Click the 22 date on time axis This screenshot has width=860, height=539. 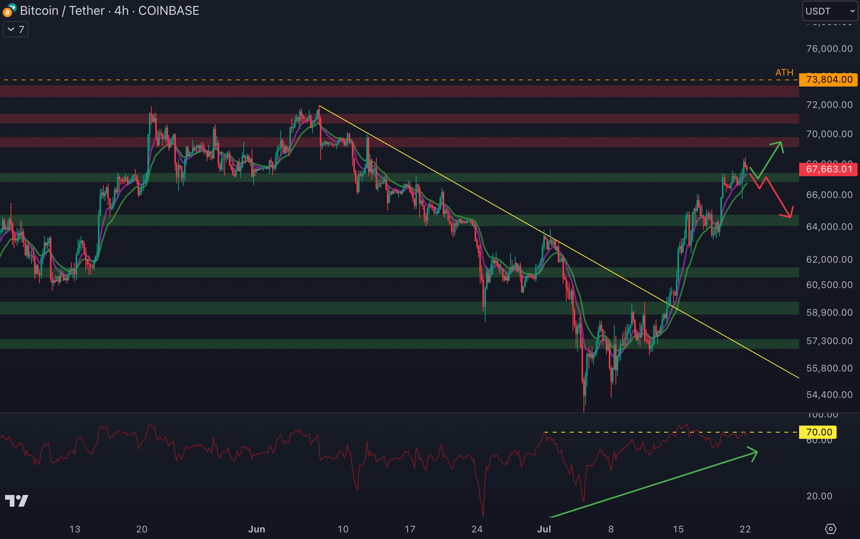coord(745,529)
